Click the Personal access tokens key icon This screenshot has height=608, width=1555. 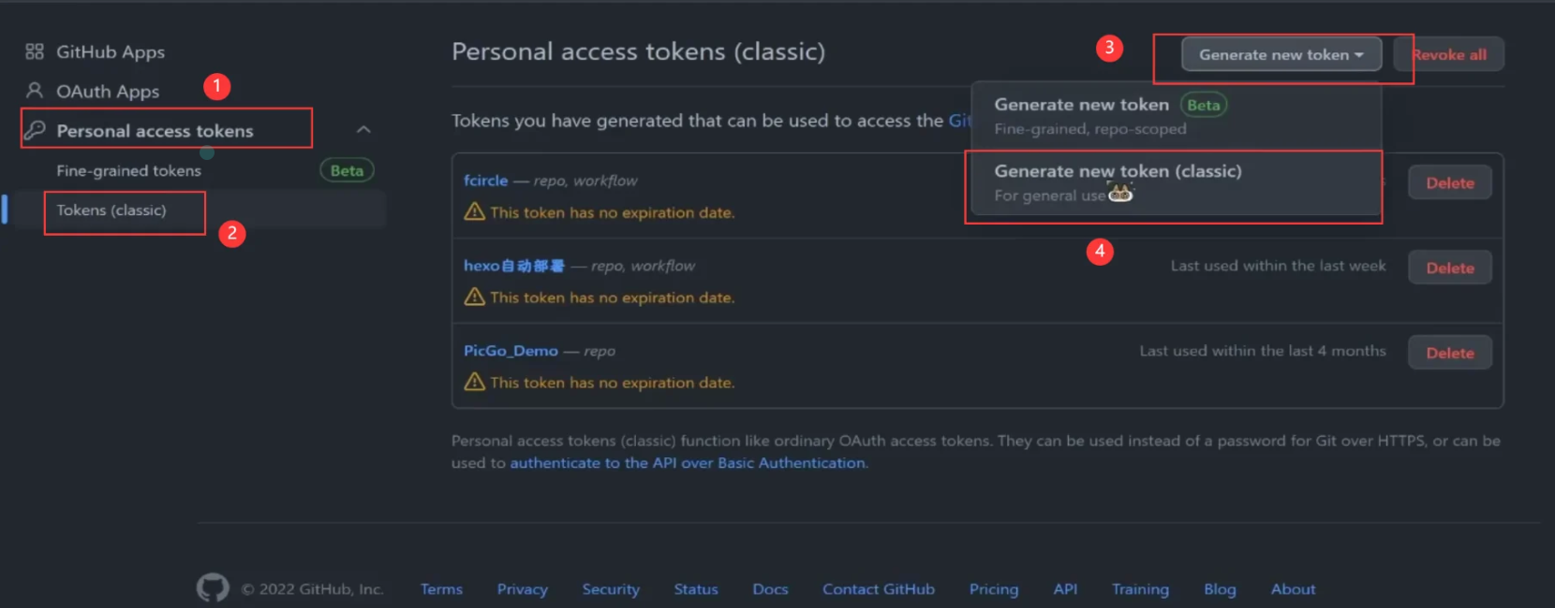pos(35,130)
